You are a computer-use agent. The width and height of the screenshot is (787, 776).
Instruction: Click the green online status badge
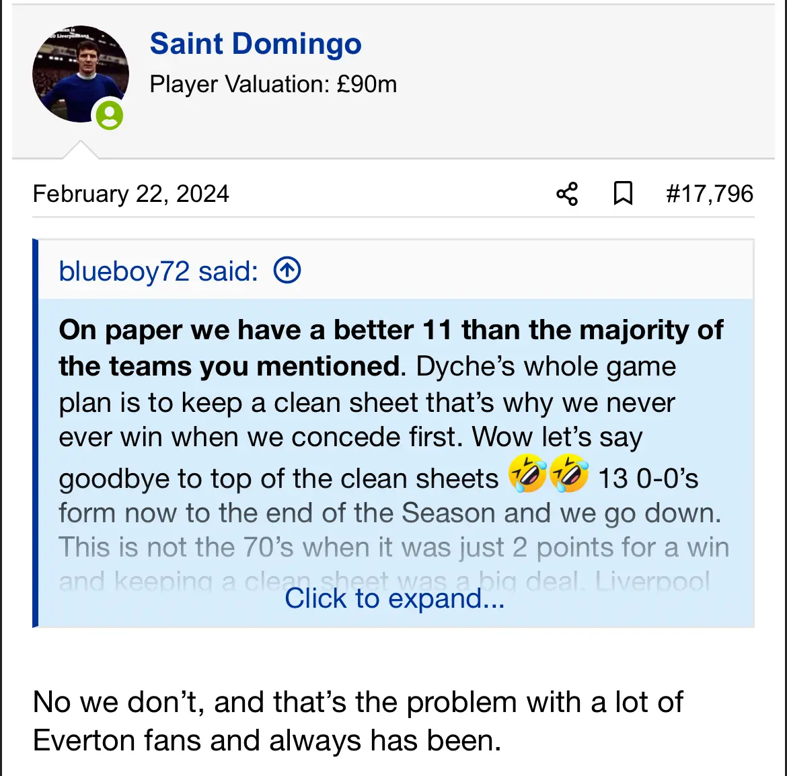click(x=109, y=115)
